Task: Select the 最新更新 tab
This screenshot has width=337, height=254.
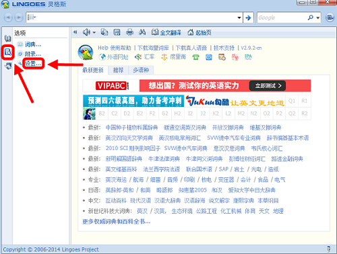Action: click(x=93, y=71)
